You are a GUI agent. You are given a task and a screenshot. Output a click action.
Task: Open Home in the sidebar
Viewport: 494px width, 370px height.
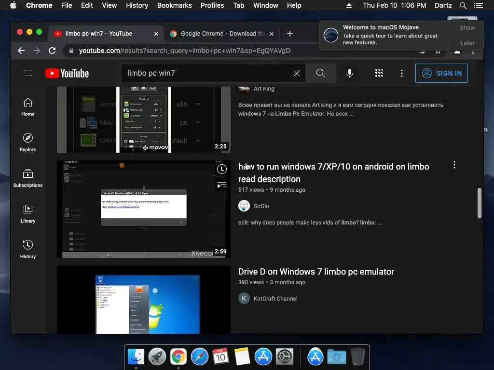[x=27, y=107]
